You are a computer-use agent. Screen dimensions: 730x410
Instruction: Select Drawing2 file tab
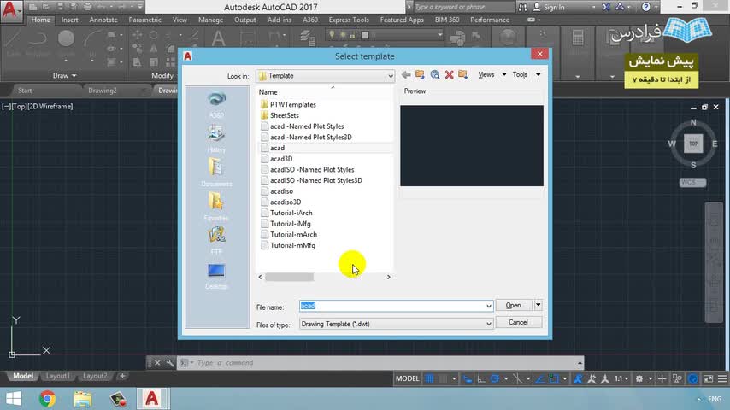click(x=103, y=91)
